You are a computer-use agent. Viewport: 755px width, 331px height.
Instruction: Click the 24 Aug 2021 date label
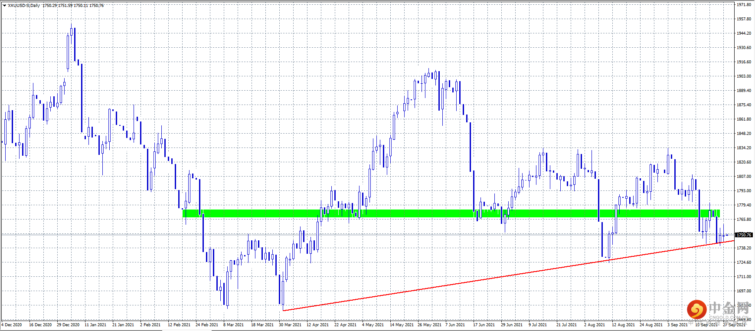651,324
